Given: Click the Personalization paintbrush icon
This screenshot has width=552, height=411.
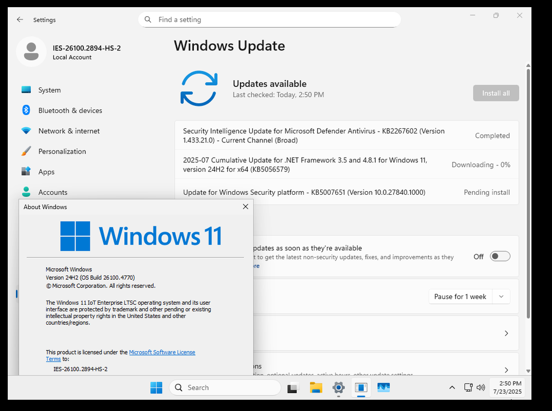Looking at the screenshot, I should [x=26, y=151].
